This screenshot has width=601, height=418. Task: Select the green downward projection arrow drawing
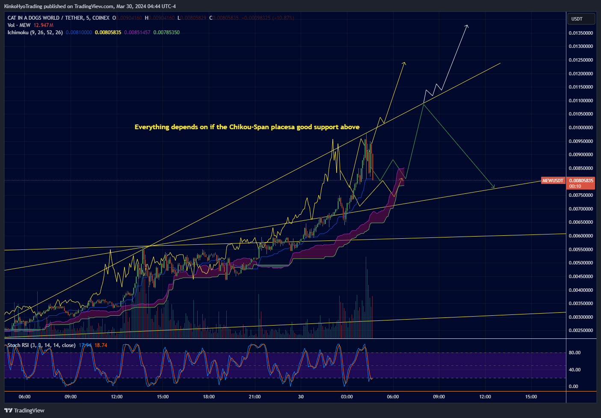pyautogui.click(x=458, y=145)
